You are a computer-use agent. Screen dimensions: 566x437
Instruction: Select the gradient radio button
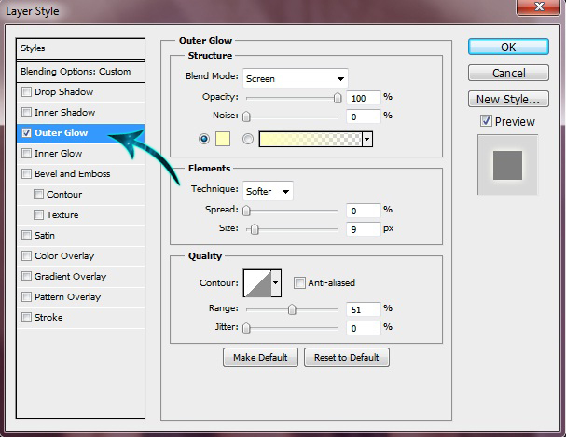click(x=248, y=139)
